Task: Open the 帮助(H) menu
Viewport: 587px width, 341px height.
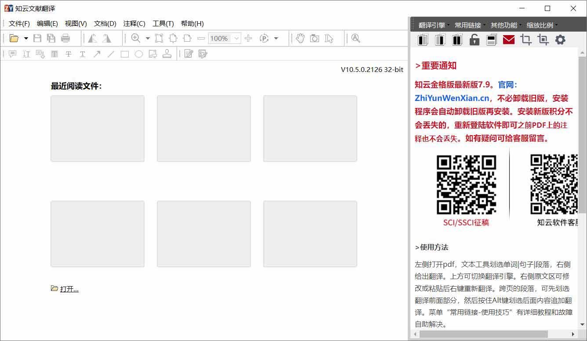Action: pos(192,24)
